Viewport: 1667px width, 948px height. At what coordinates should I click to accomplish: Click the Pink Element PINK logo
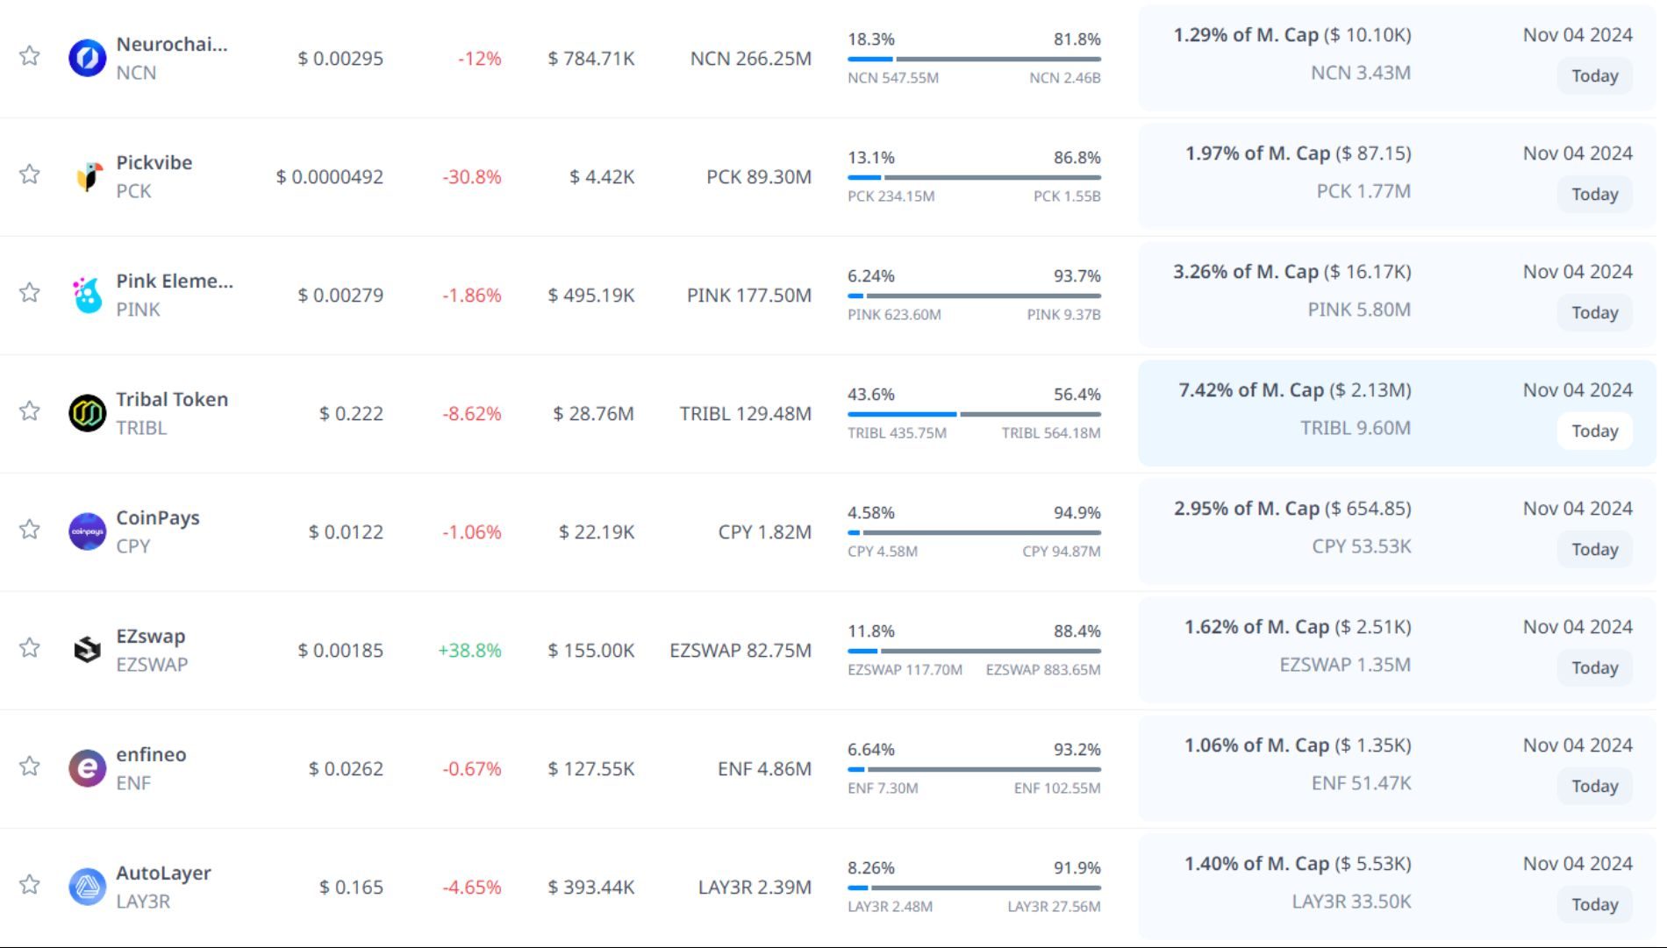88,295
